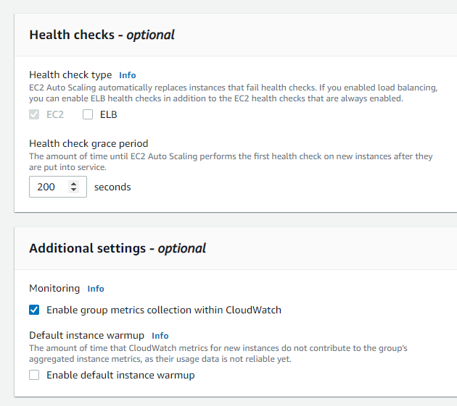Image resolution: width=457 pixels, height=406 pixels.
Task: Select the 'Additional settings - optional' heading
Action: pos(118,248)
